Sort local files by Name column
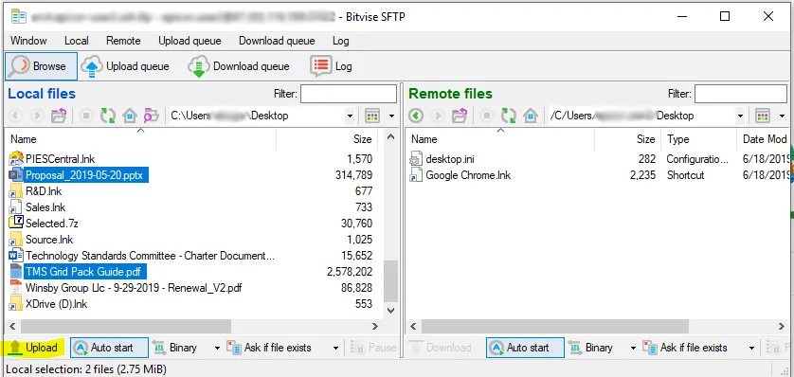Image resolution: width=794 pixels, height=377 pixels. (x=141, y=139)
